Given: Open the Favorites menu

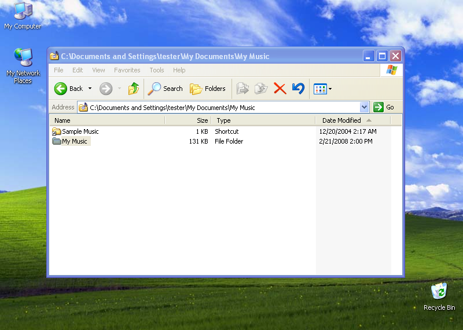Looking at the screenshot, I should [x=127, y=70].
